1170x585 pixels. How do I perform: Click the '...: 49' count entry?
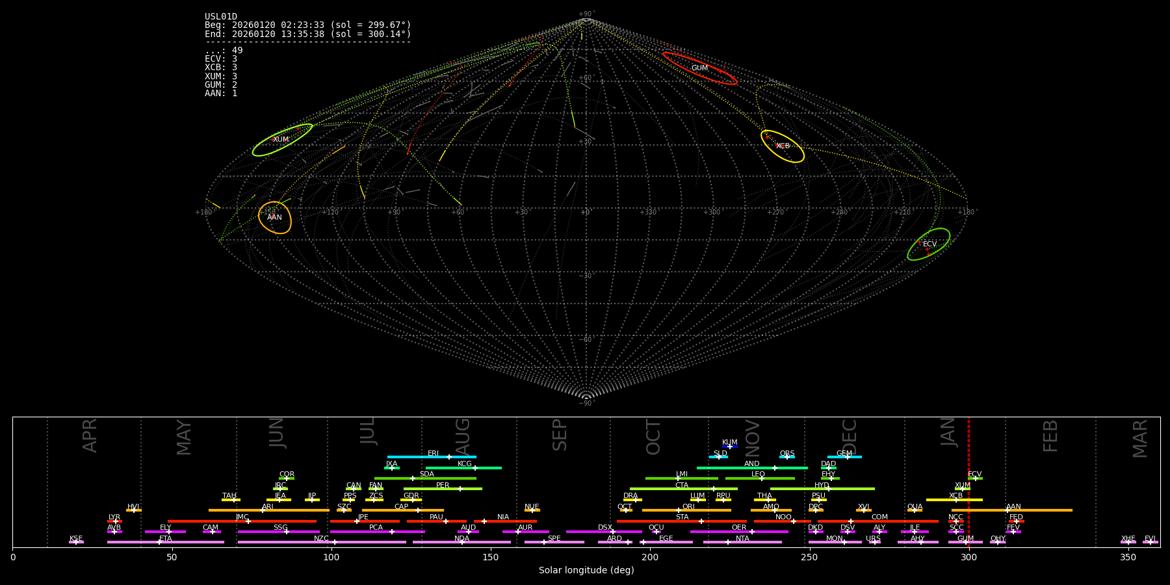point(224,51)
